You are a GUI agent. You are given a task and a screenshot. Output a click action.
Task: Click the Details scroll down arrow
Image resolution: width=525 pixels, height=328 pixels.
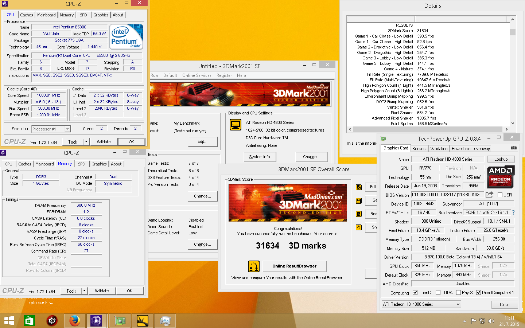point(513,123)
